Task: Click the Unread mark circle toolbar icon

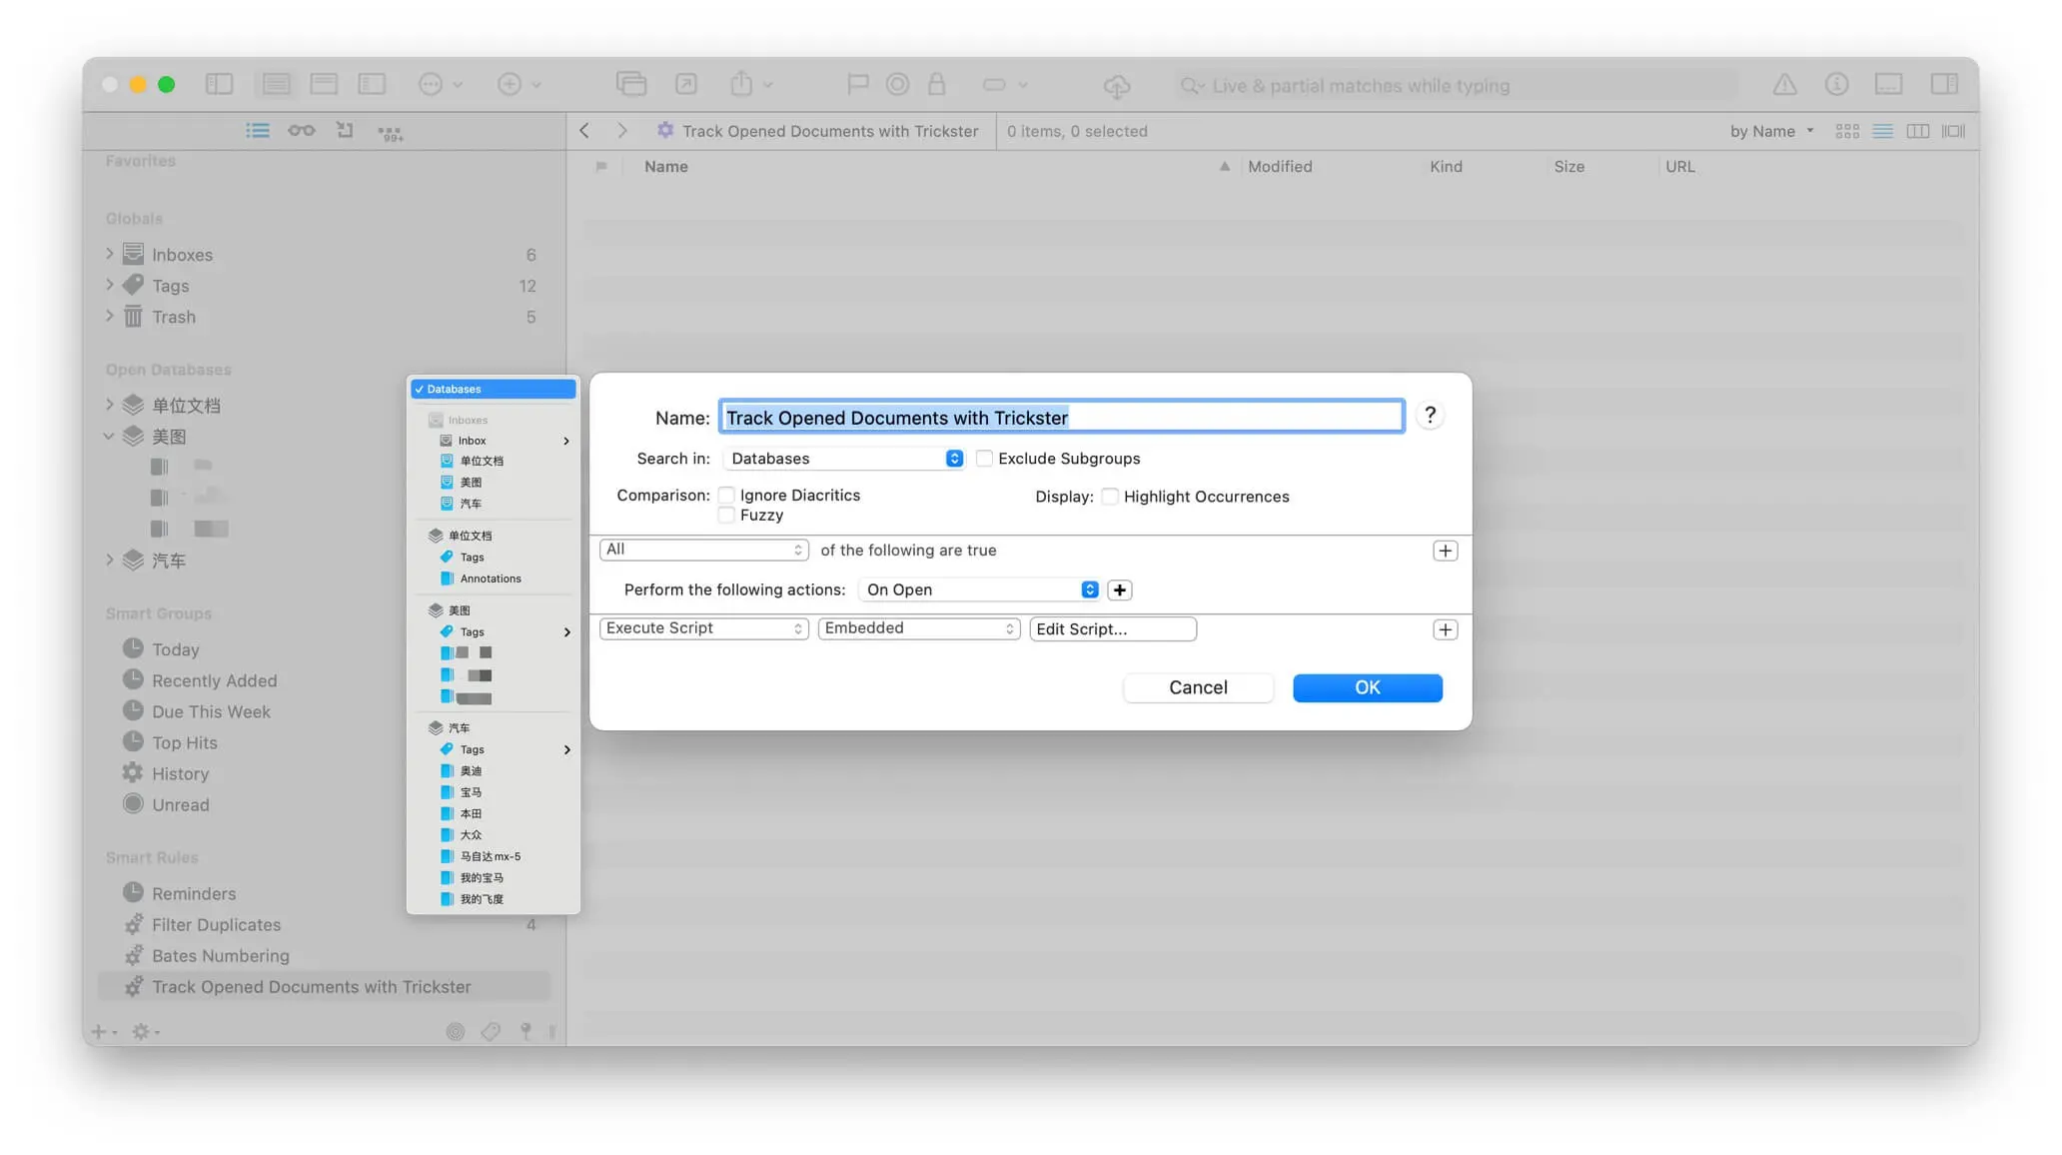Action: [897, 85]
